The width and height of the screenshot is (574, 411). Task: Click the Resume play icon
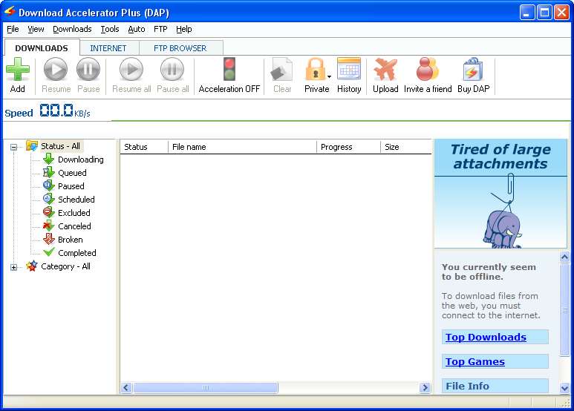tap(56, 69)
